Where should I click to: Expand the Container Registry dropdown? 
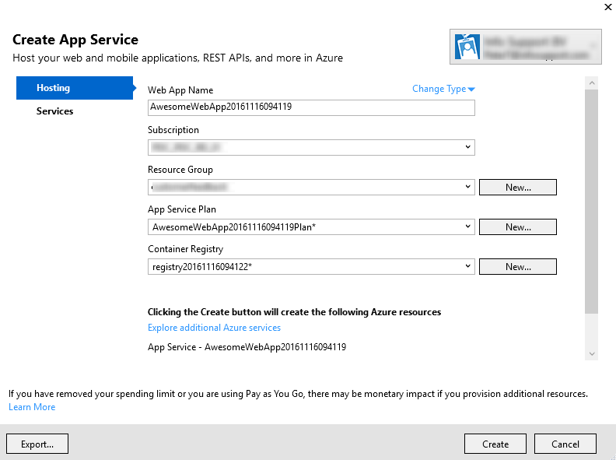click(x=311, y=266)
